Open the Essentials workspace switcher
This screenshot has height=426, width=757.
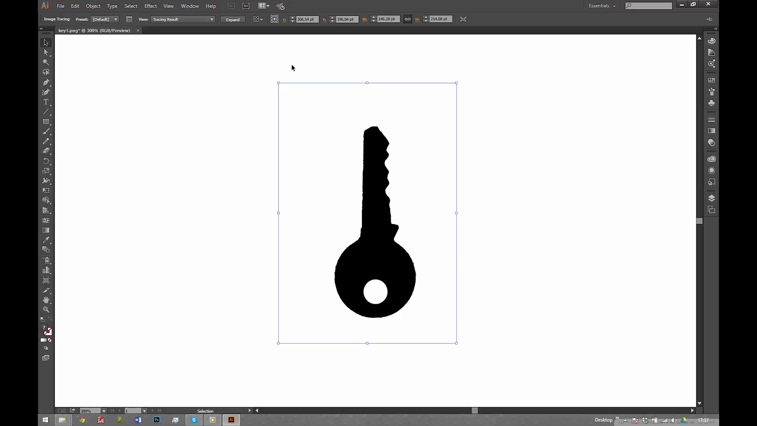point(602,6)
